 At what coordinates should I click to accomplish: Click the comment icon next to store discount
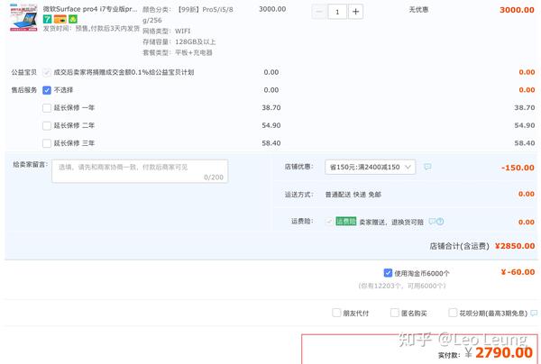[x=427, y=167]
